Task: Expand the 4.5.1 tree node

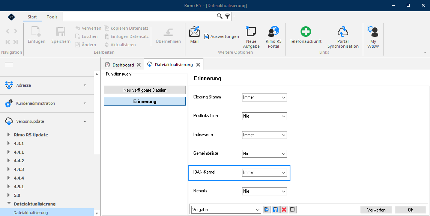Action: [9, 187]
